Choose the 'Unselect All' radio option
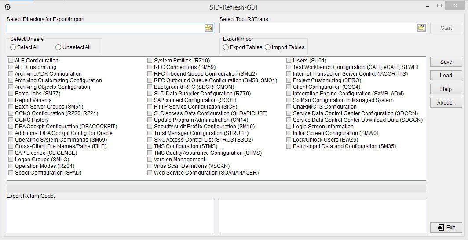This screenshot has width=468, height=240. 58,47
